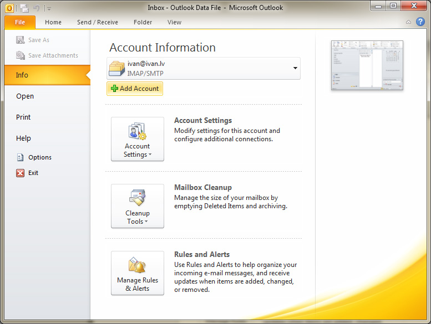
Task: Maximize the Outlook window
Action: point(393,6)
